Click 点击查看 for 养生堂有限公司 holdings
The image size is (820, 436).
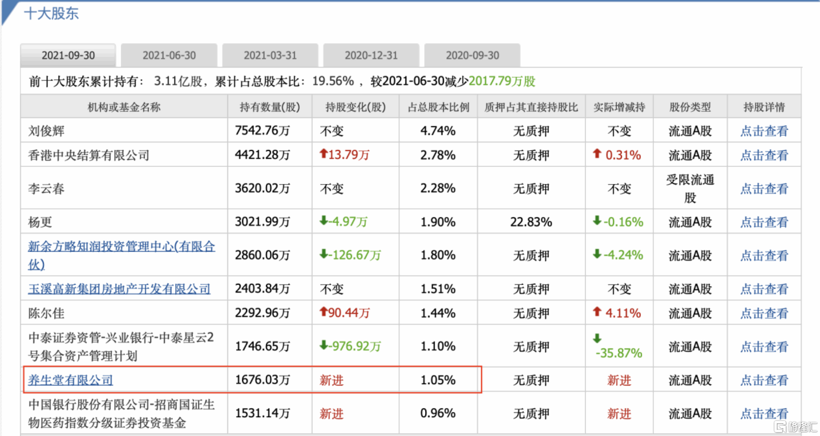(x=764, y=380)
